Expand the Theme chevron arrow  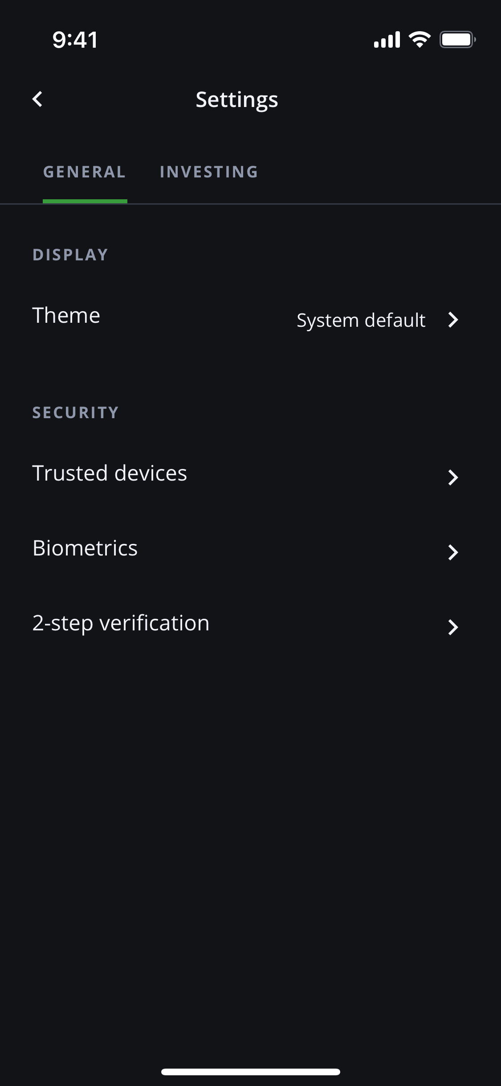[453, 320]
